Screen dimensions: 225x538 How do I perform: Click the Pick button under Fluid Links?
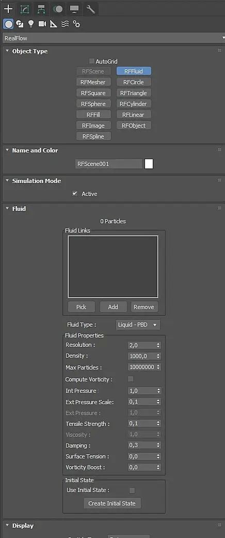click(x=81, y=307)
